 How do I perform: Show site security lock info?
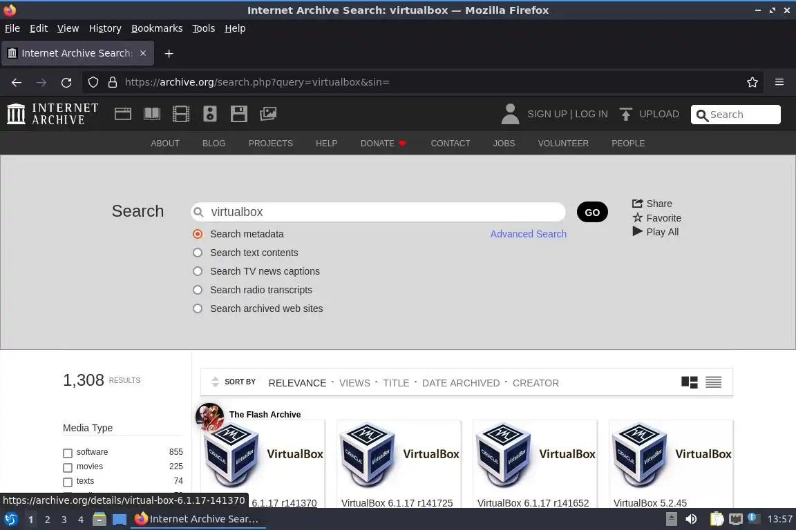point(113,82)
